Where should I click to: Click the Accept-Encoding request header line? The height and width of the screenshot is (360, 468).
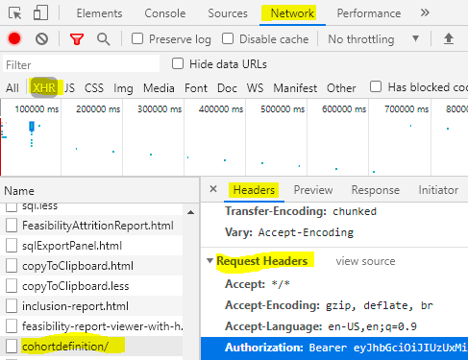(329, 305)
